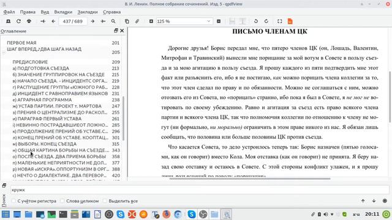Click the continuous mode toolbar icon
This screenshot has width=392, height=220.
pyautogui.click(x=232, y=21)
